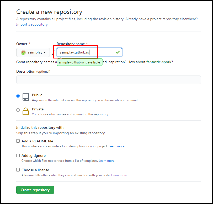
Task: Enable the Choose a license checkbox
Action: [x=18, y=170]
